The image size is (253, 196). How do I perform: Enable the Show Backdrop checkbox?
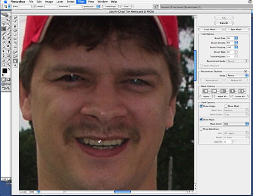pyautogui.click(x=201, y=129)
